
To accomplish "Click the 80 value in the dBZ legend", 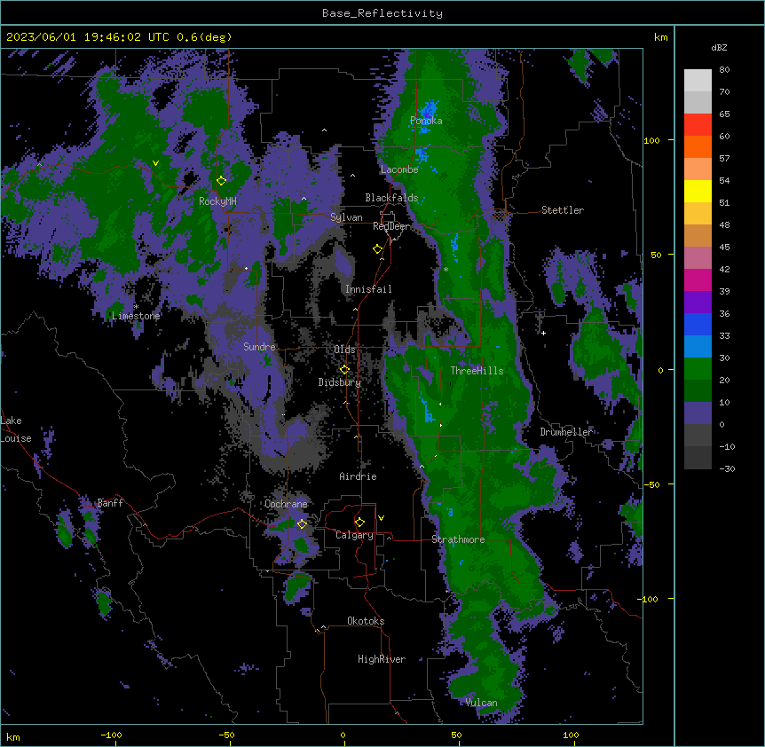I will click(724, 70).
